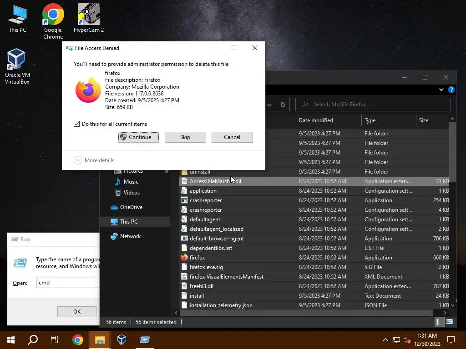The height and width of the screenshot is (349, 466).
Task: Select the uninstall folder icon
Action: (x=184, y=172)
